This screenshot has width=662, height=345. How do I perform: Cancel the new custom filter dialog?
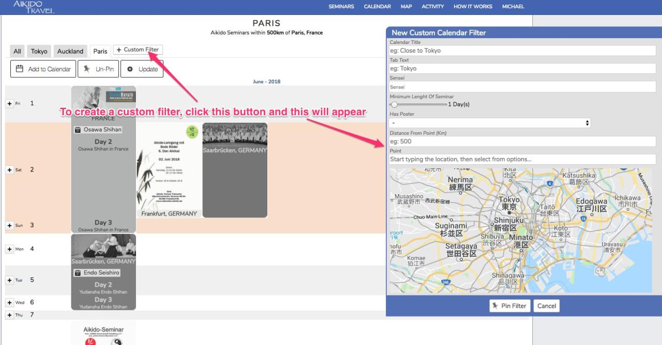pyautogui.click(x=546, y=306)
